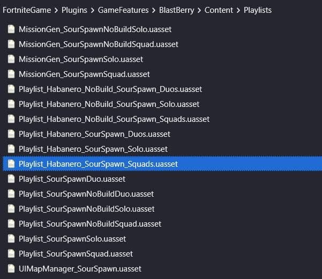Click the file icon for Playlist_Habanero_SourSpawn_Solo.uasset
Screen dimensions: 322x279
pos(11,149)
